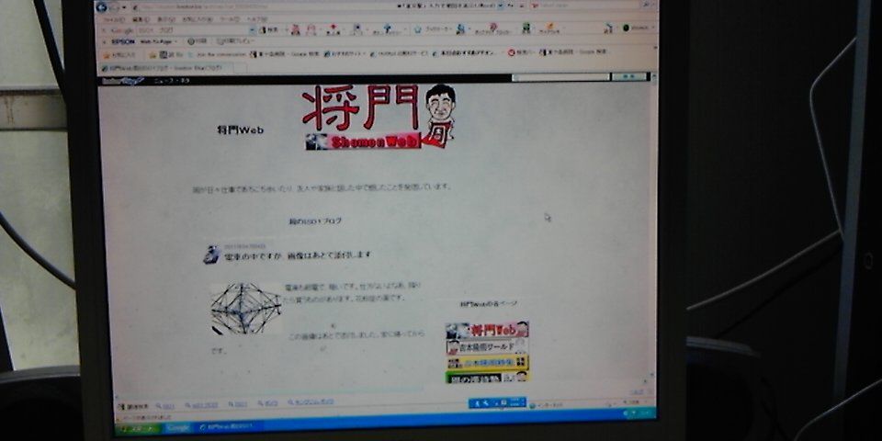Click the red circle 検索バー favorites item

(521, 52)
